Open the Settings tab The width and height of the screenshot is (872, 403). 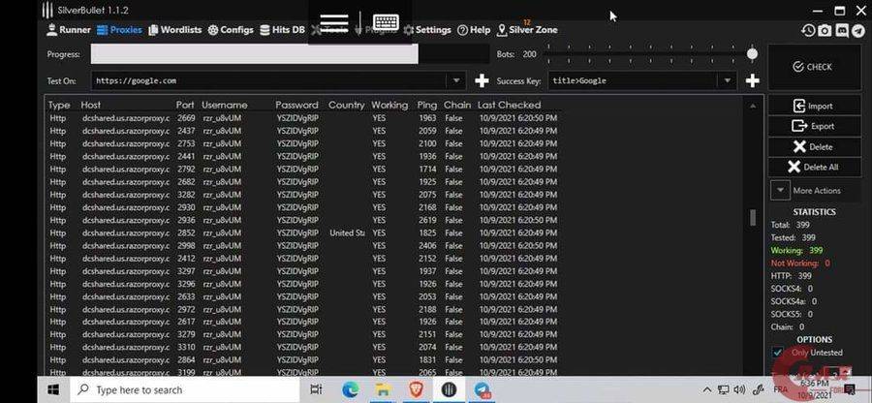[427, 30]
